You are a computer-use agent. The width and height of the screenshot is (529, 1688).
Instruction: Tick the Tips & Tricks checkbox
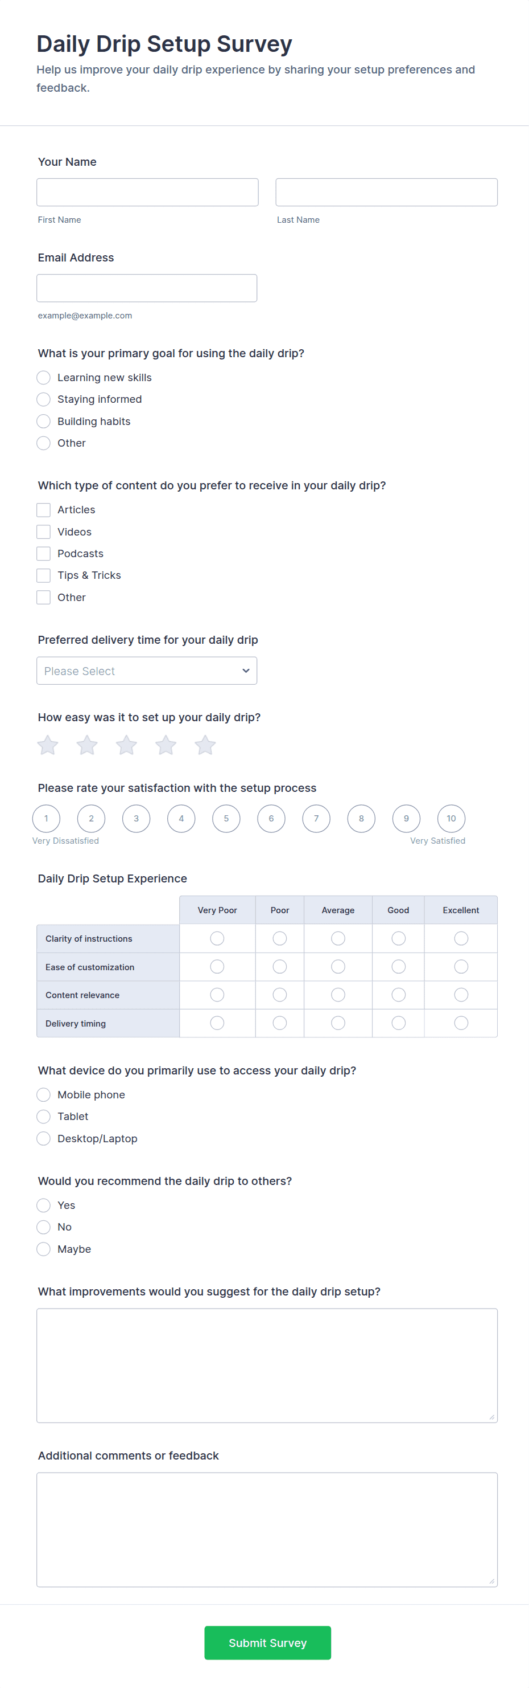pos(44,575)
